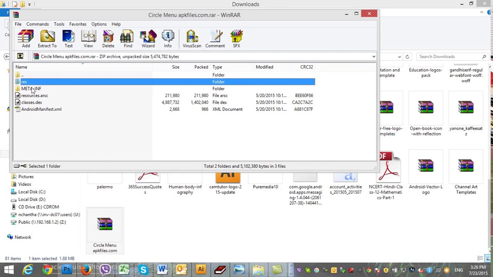The image size is (493, 277).
Task: Open Viber from the taskbar
Action: click(105, 270)
